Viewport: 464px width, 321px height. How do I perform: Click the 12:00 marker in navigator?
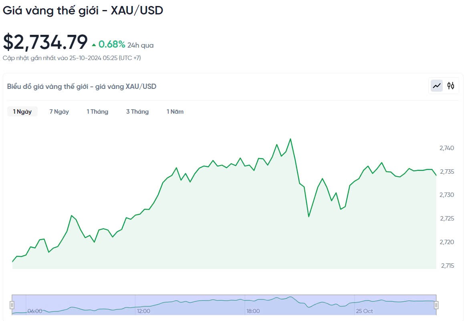pos(143,311)
